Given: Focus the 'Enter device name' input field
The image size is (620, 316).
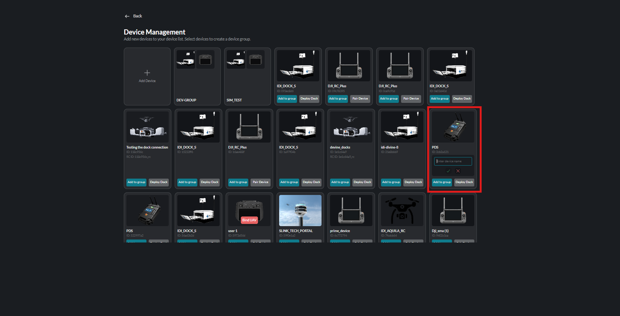Looking at the screenshot, I should click(x=453, y=161).
